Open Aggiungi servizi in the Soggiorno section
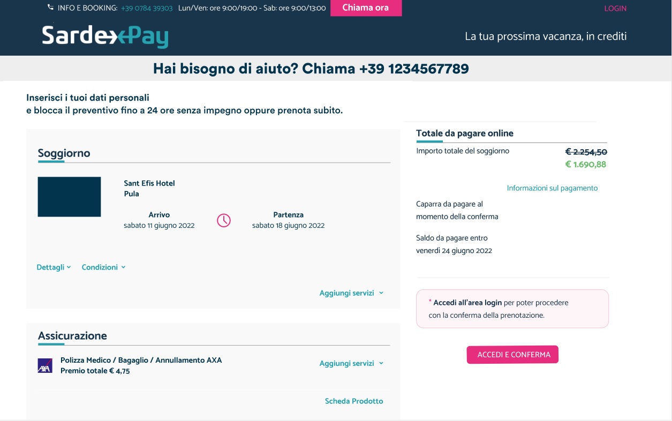The width and height of the screenshot is (672, 421). (350, 293)
